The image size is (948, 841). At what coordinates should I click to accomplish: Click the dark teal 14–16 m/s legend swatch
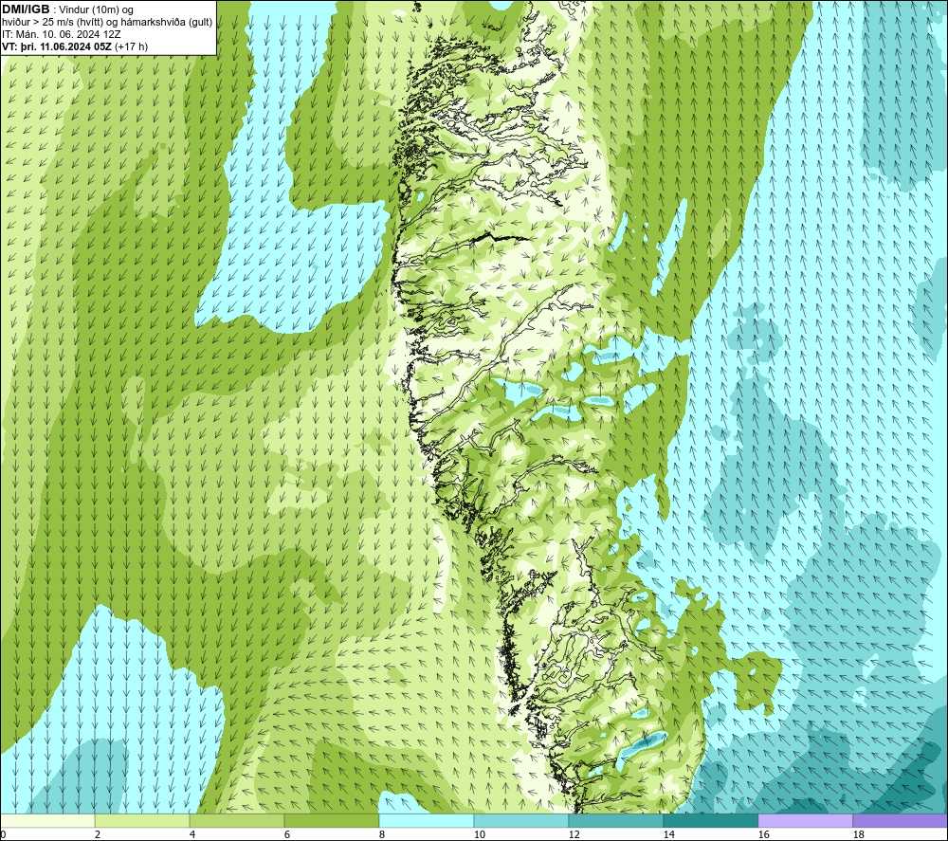tap(710, 820)
